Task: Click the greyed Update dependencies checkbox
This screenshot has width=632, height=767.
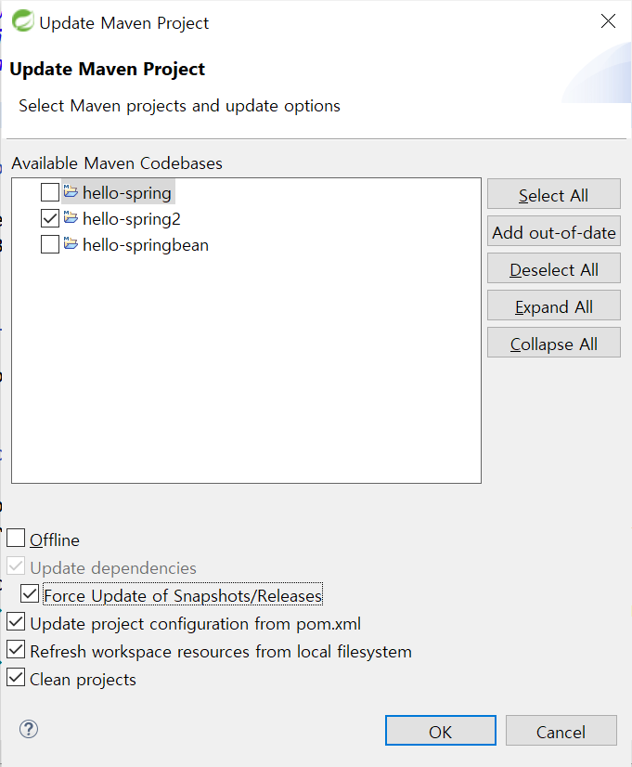Action: click(x=16, y=565)
